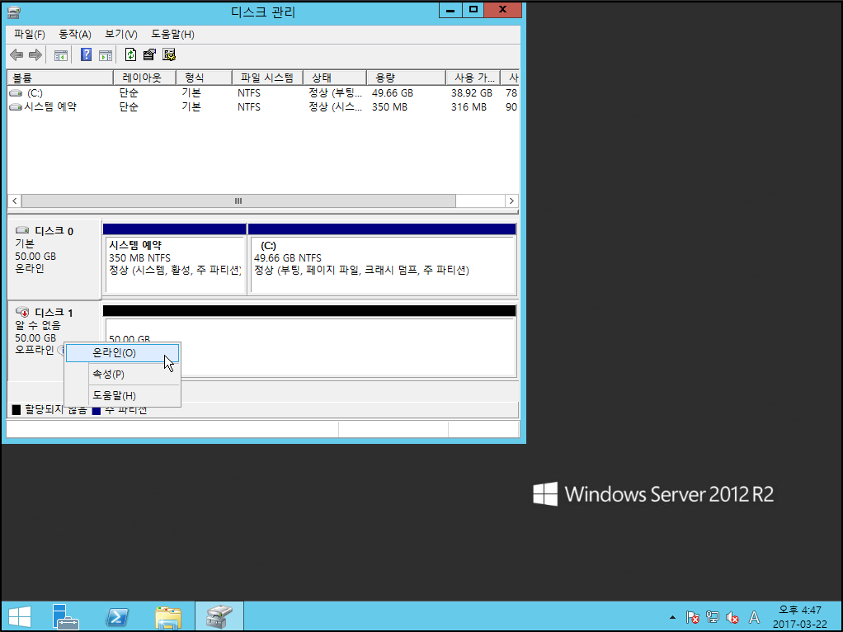Click the offline 디스크 1 disk icon
This screenshot has height=632, width=843.
pos(22,312)
